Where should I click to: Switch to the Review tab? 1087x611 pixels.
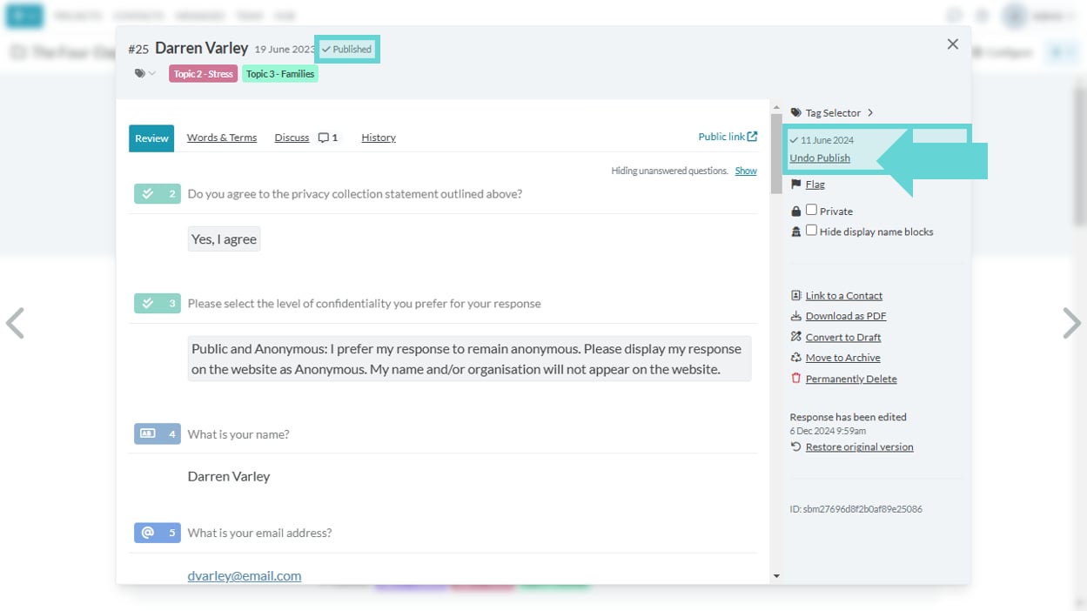point(151,138)
